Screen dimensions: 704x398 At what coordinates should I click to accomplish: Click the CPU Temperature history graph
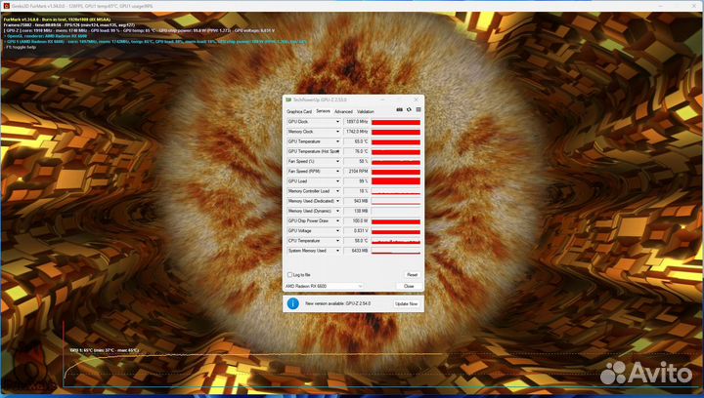tap(396, 241)
